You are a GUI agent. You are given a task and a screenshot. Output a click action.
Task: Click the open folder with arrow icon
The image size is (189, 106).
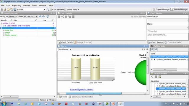click(5, 9)
